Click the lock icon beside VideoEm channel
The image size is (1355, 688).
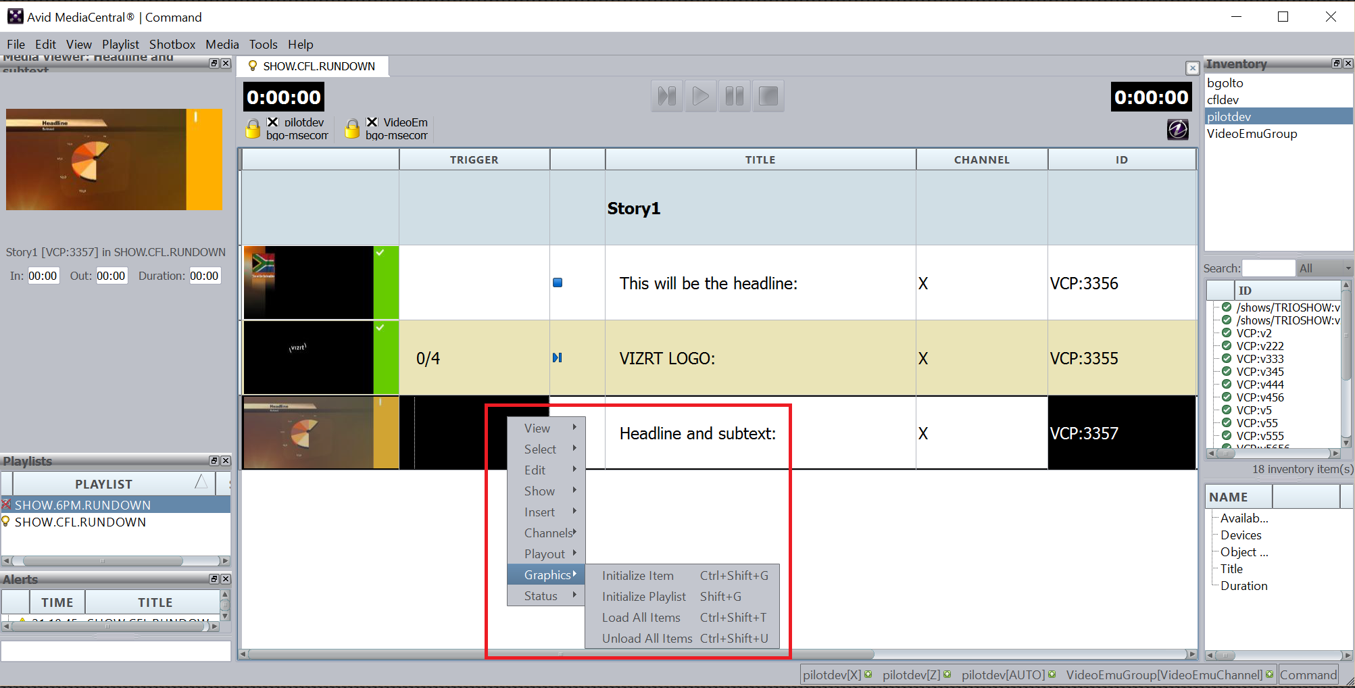pyautogui.click(x=352, y=128)
